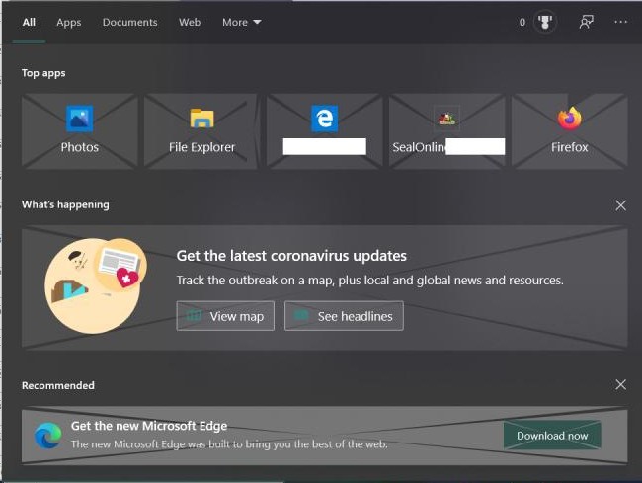Click the See headlines button
The height and width of the screenshot is (483, 642).
click(344, 316)
